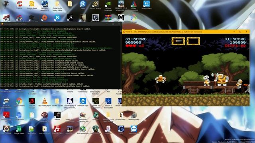
Task: Minimize the Vita3K game window
Action: [x=234, y=32]
